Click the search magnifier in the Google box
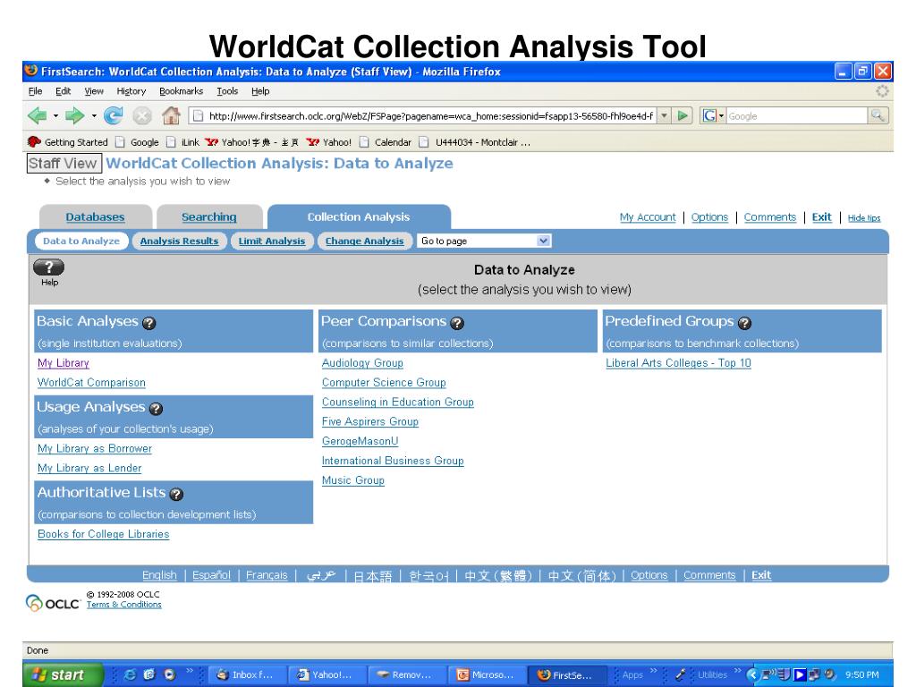Viewport: 916px width, 687px height. [x=877, y=115]
